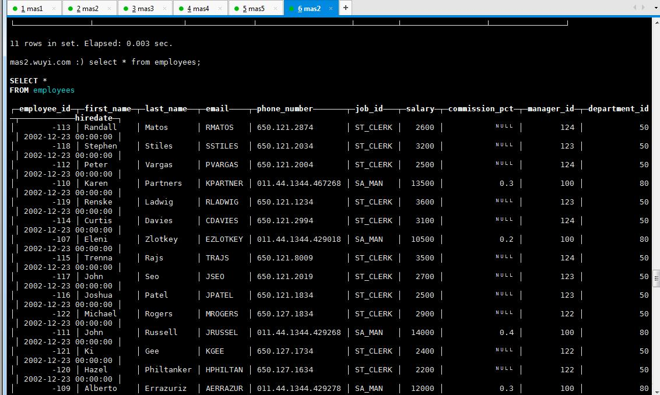Click the phone_number column header
This screenshot has height=395, width=660.
click(x=285, y=108)
